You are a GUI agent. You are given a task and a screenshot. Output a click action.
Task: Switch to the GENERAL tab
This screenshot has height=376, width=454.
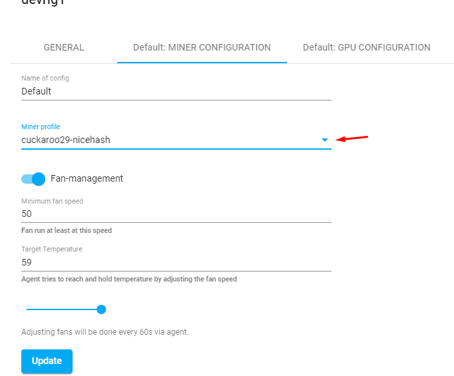point(64,47)
